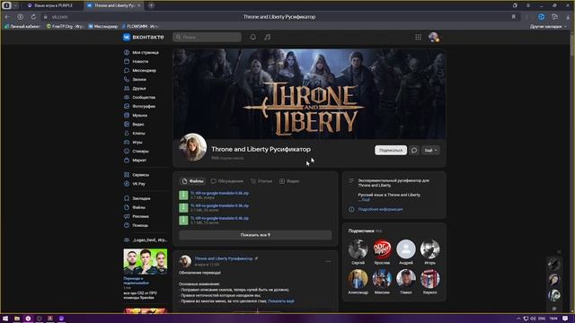Open 'Моя страница' in the VK sidebar
Screen dimensions: 575x323
pos(145,52)
